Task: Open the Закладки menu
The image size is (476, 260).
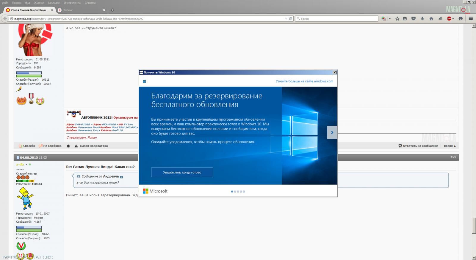Action: [54, 3]
